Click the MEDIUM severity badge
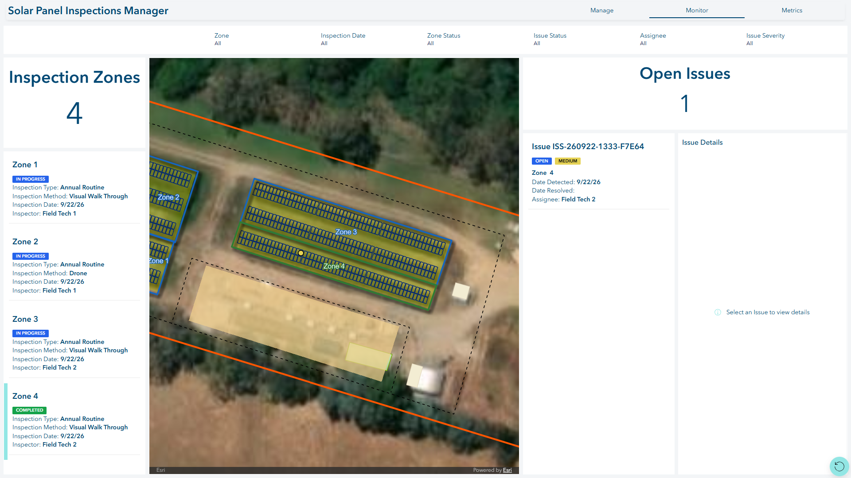 point(568,161)
